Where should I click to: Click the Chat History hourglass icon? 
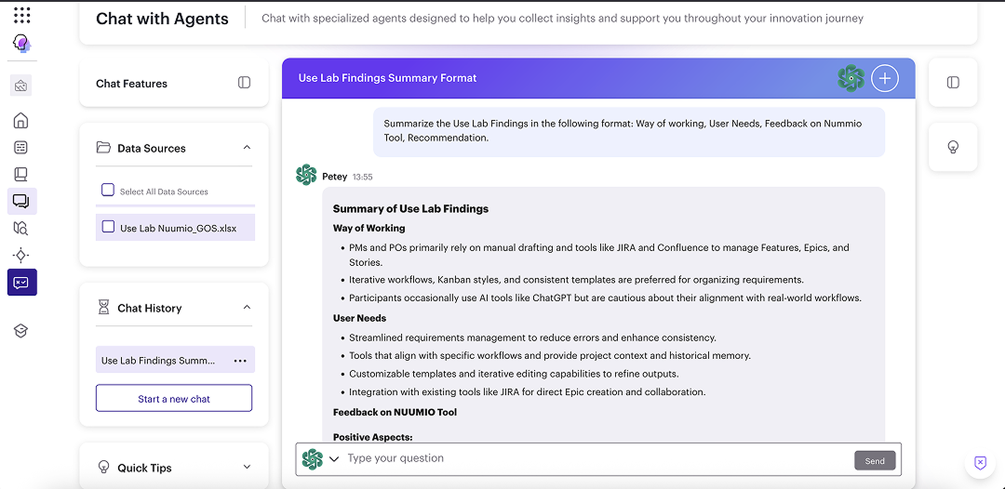[x=103, y=308]
